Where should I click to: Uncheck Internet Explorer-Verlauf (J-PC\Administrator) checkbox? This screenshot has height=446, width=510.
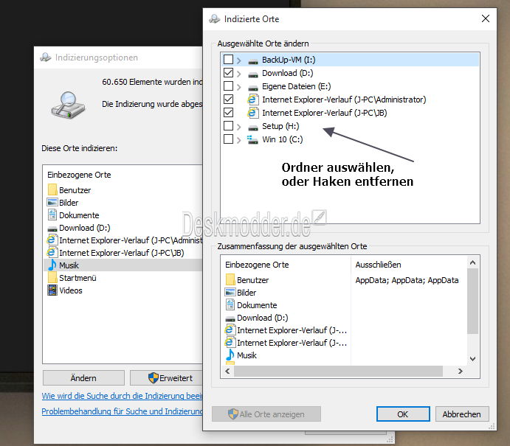click(x=228, y=100)
